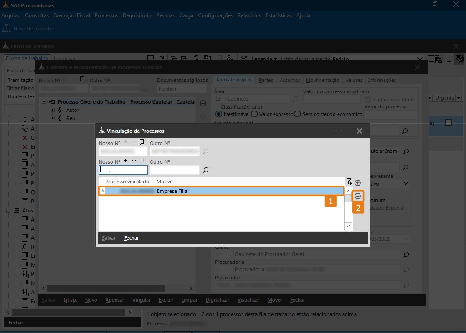Click the Fluxo de trabalho toolbar icon
This screenshot has height=333, width=466.
coord(7,29)
